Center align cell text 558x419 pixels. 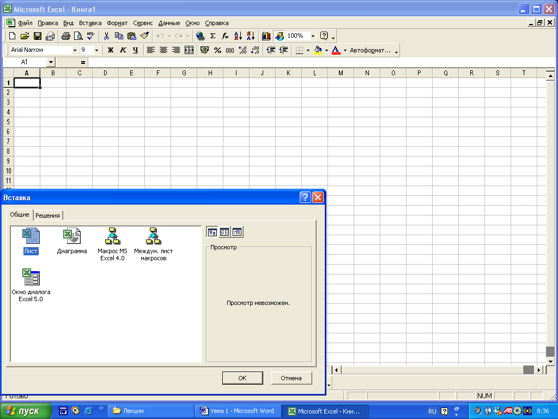(x=163, y=50)
